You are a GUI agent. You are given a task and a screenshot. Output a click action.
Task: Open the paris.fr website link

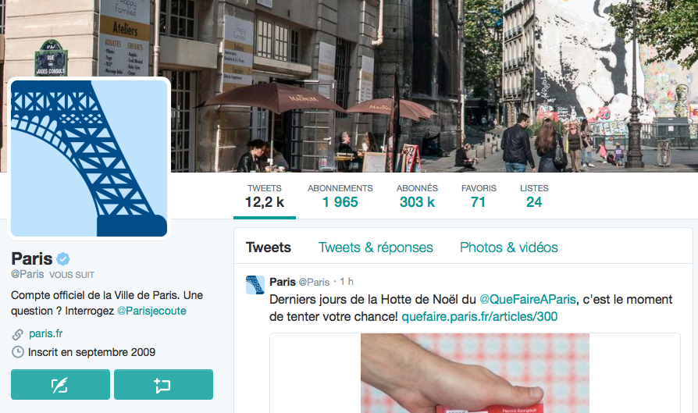[x=45, y=334]
